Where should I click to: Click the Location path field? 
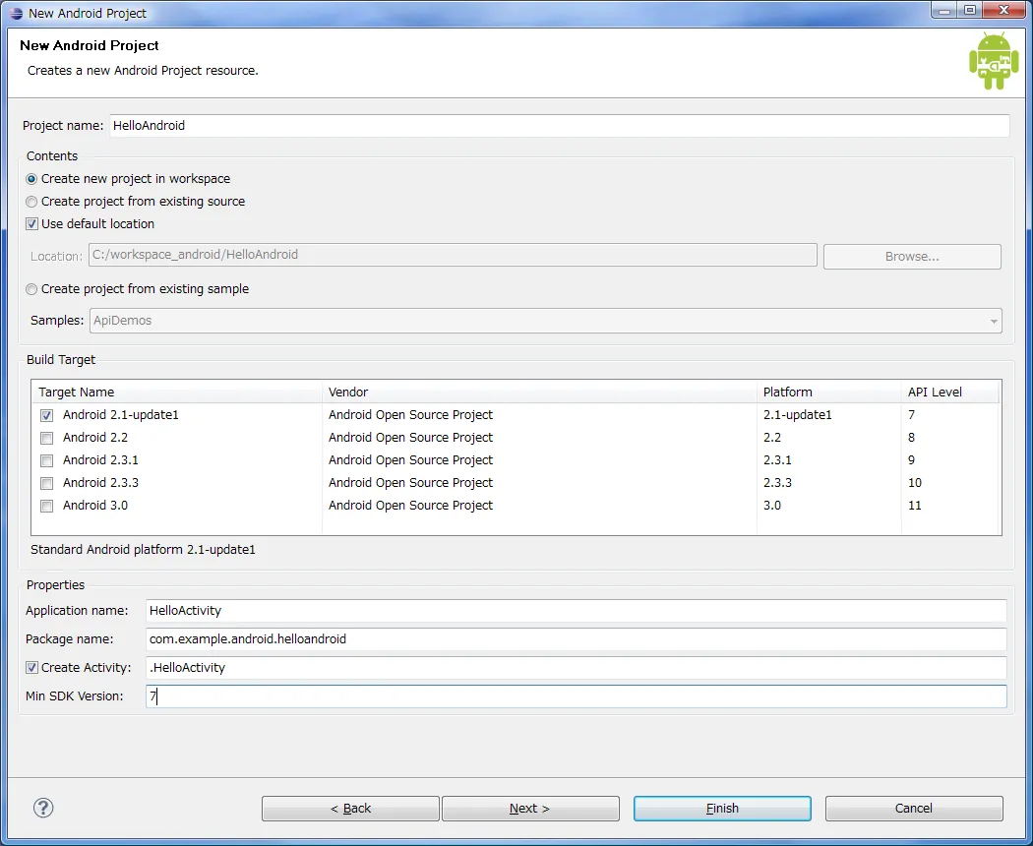click(453, 255)
